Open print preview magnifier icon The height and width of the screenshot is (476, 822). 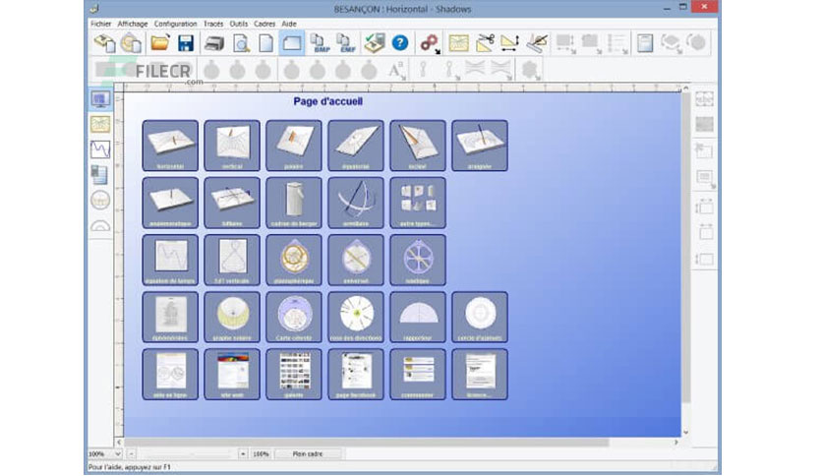point(241,43)
